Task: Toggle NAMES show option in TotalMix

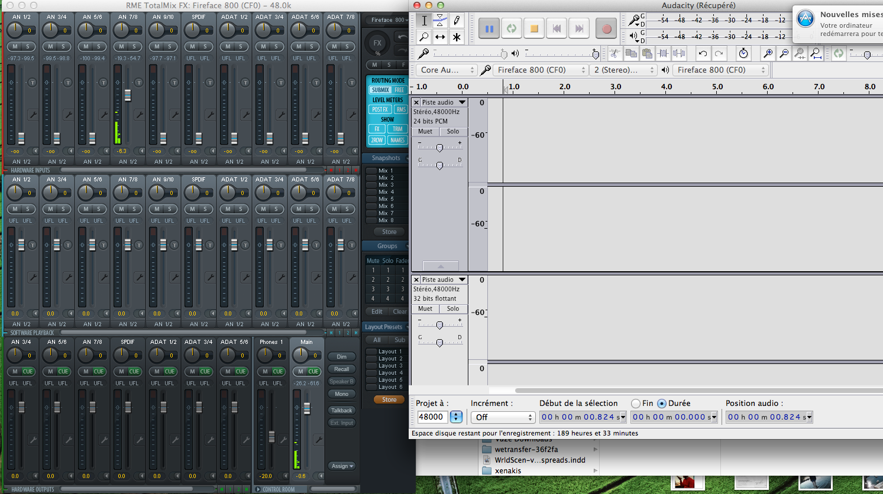Action: pos(397,140)
